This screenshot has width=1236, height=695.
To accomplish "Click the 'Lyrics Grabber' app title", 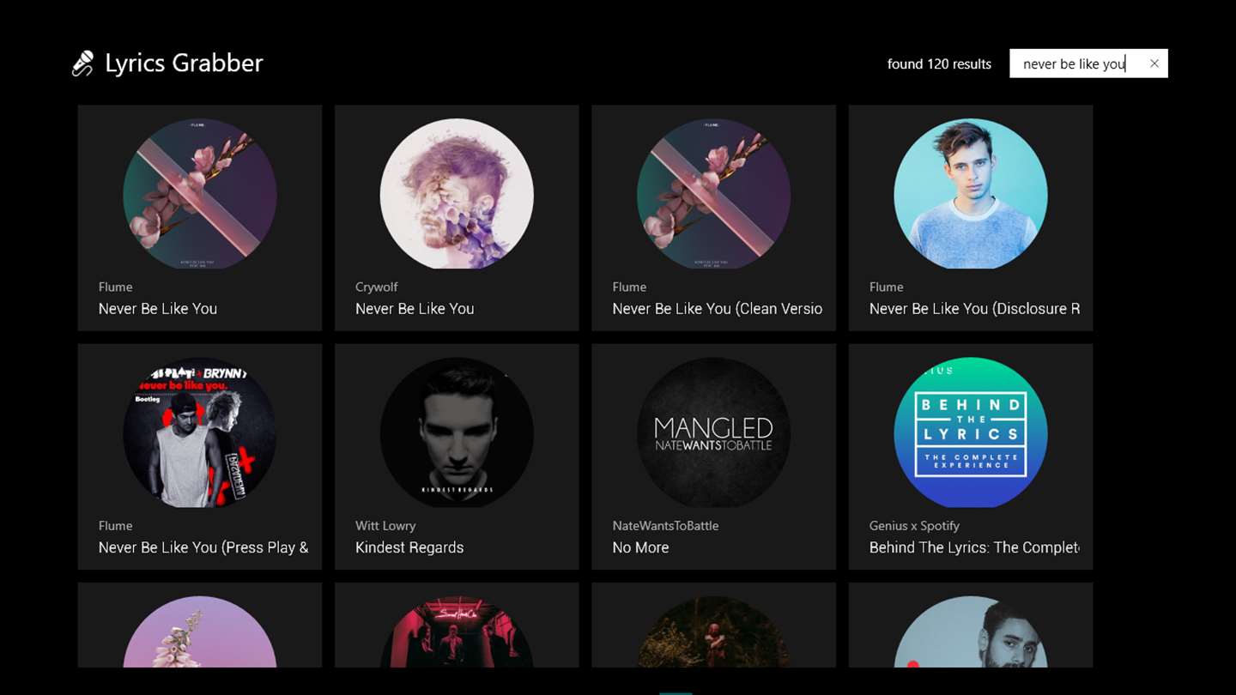I will [x=184, y=63].
